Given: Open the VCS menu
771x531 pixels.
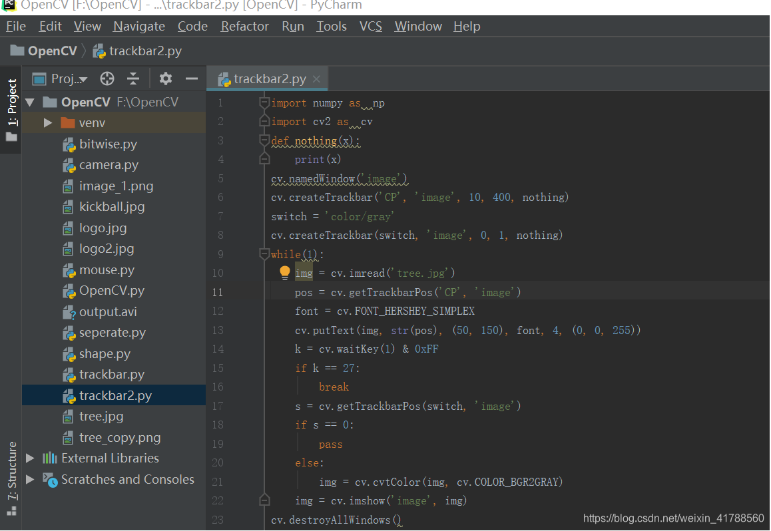Looking at the screenshot, I should click(370, 27).
